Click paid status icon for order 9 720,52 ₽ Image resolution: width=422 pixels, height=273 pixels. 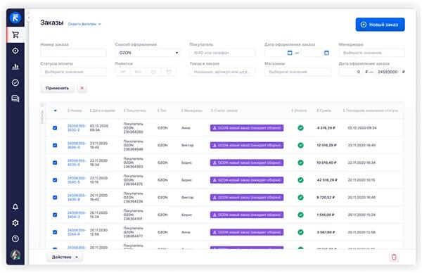coord(300,197)
